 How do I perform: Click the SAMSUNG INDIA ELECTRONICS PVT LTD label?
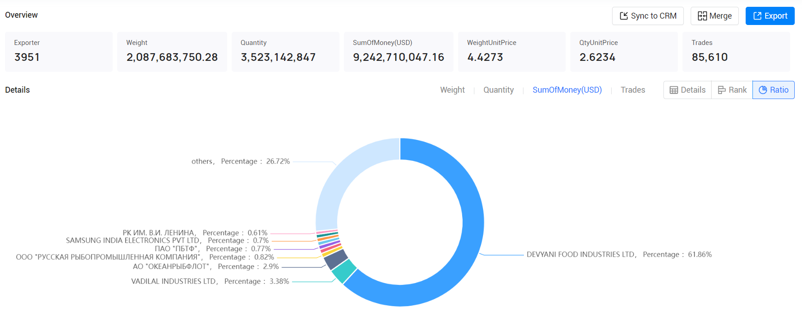click(133, 240)
